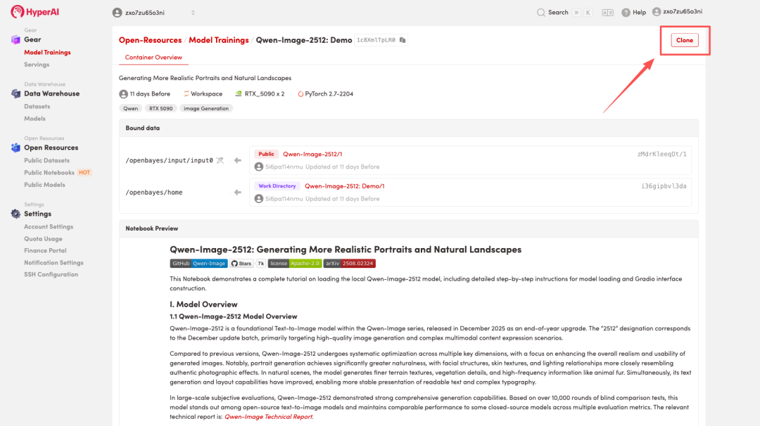The image size is (760, 426).
Task: Copy the container ID 1c8XmlTpLR0
Action: (403, 41)
